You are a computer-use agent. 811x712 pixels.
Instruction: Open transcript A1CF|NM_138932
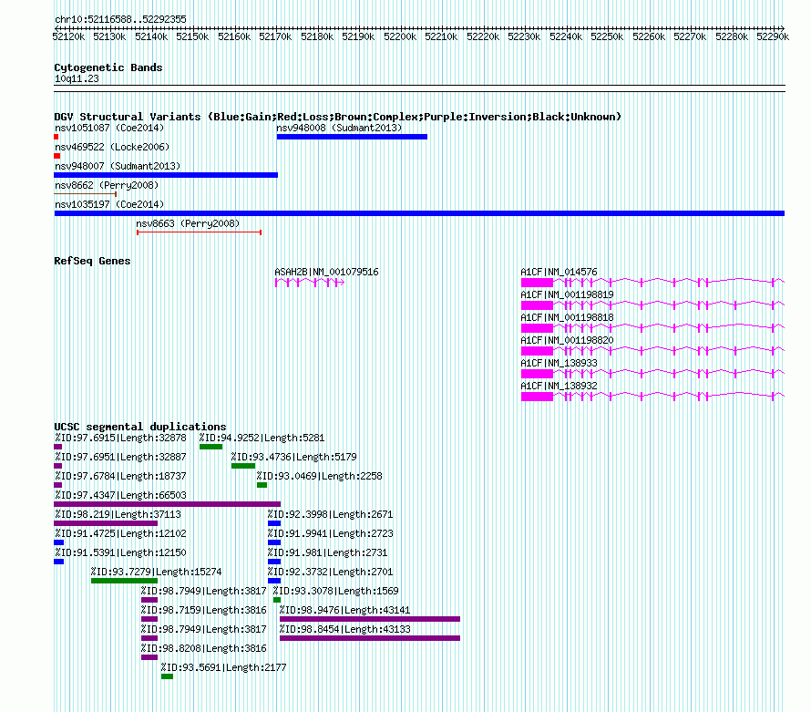(x=559, y=386)
